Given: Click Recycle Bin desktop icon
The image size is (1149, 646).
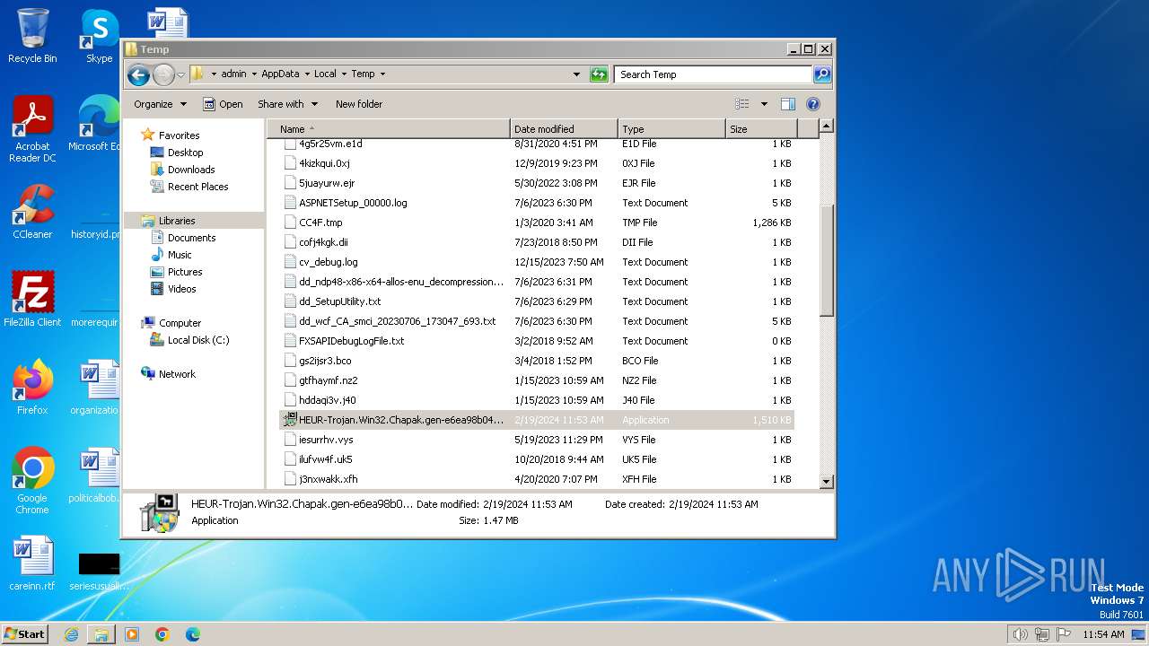Looking at the screenshot, I should (32, 36).
